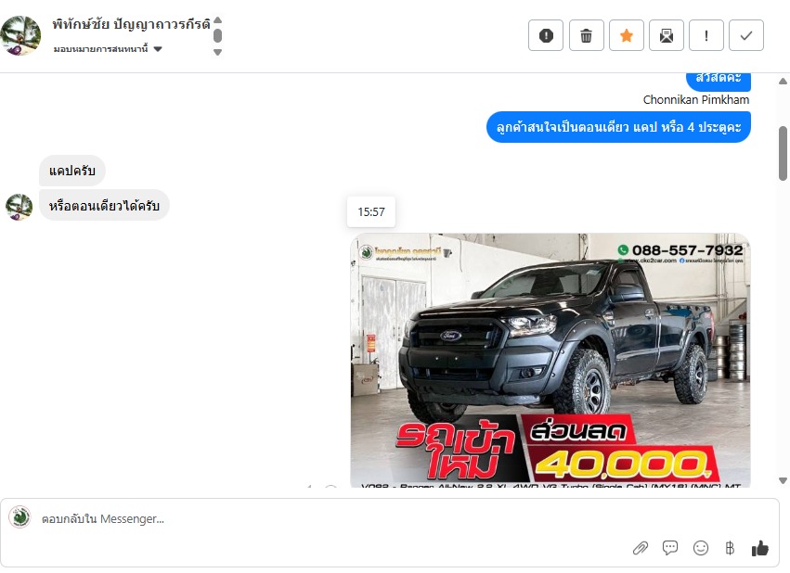Image resolution: width=790 pixels, height=573 pixels.
Task: Select message asking cab or 4 doors
Action: (618, 127)
